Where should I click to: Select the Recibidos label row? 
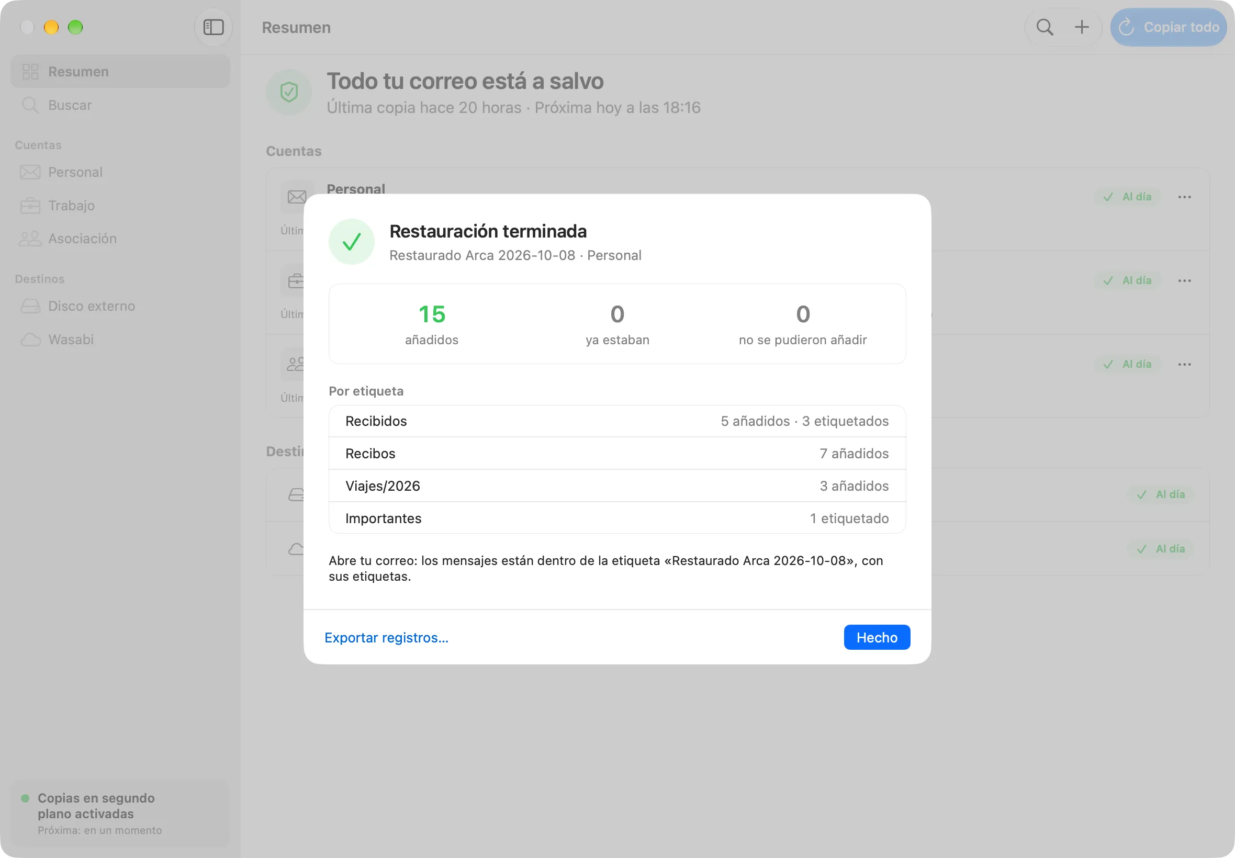(x=617, y=421)
